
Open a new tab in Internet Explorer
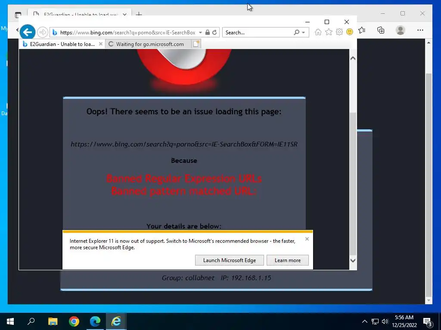[x=196, y=44]
